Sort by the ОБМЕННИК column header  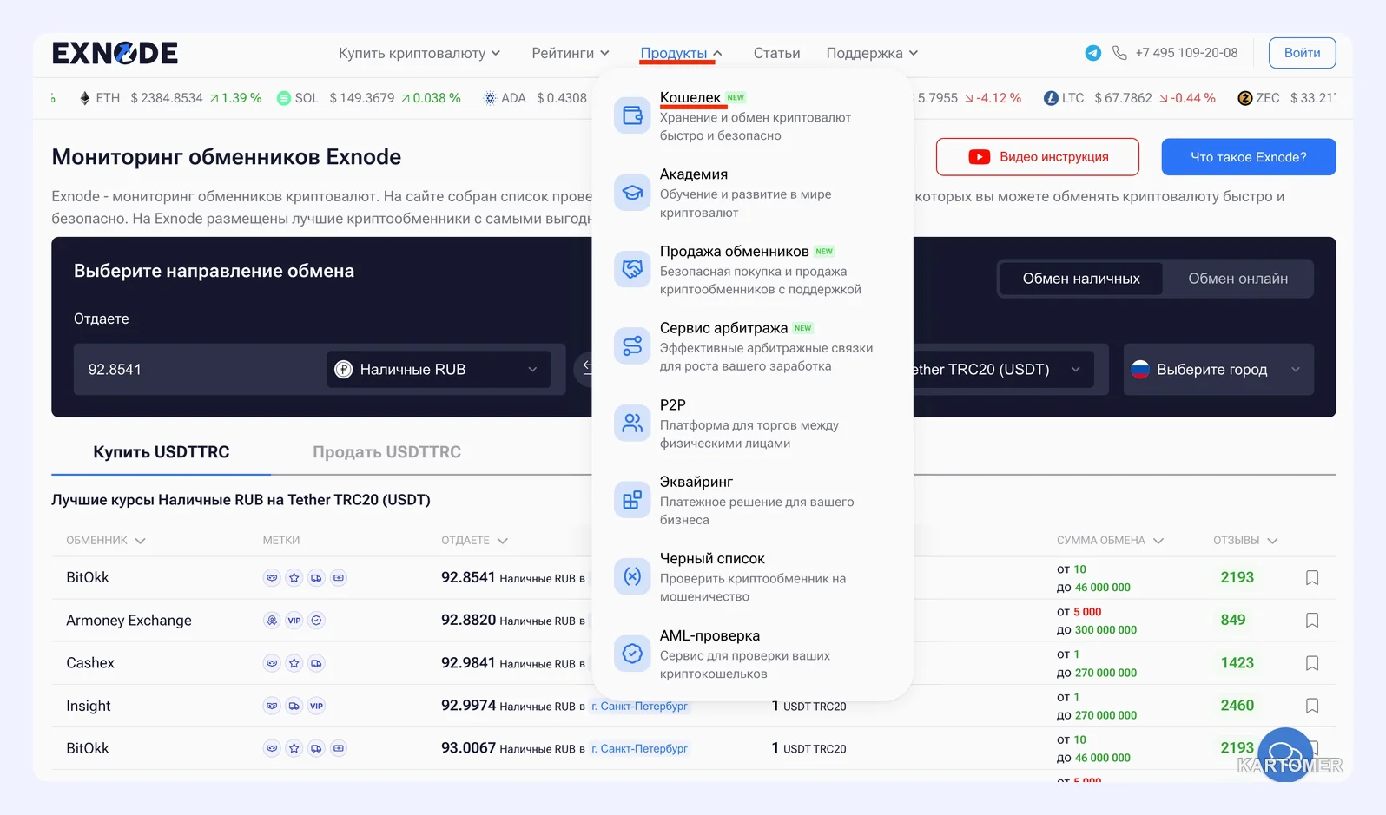tap(106, 541)
